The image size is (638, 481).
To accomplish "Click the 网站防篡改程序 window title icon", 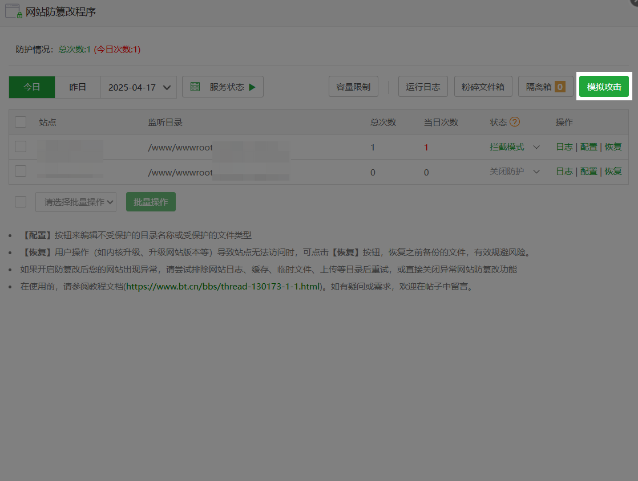I will coord(13,11).
